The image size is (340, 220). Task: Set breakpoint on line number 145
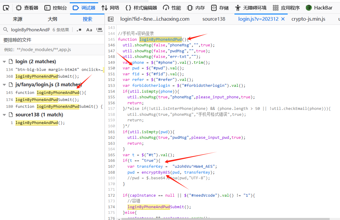[111, 39]
